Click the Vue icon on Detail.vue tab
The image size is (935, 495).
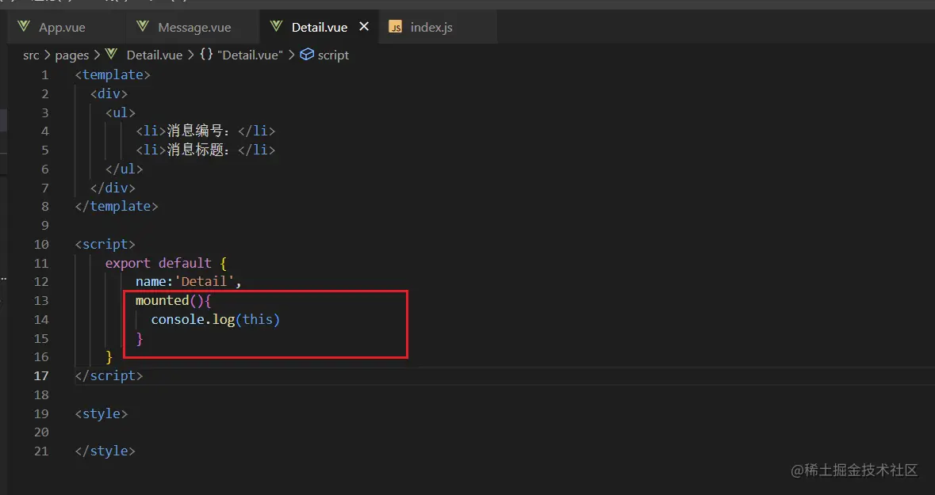coord(276,27)
